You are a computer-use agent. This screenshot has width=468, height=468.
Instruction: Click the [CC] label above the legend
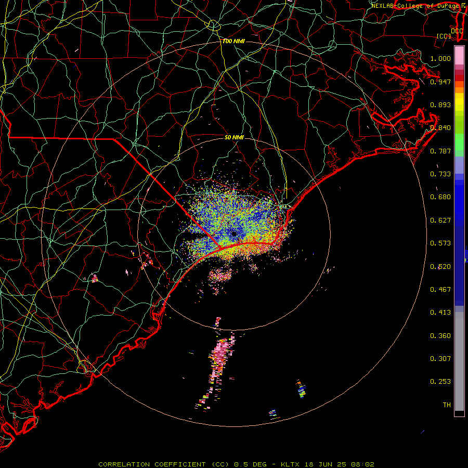[444, 36]
